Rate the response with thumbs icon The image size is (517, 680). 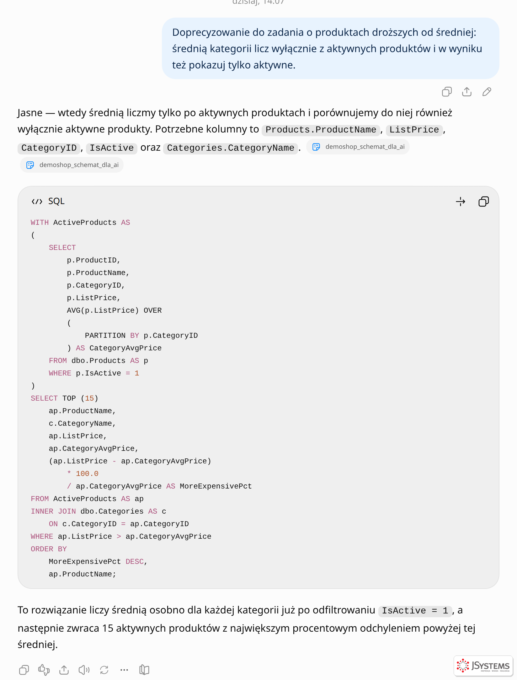coord(44,670)
